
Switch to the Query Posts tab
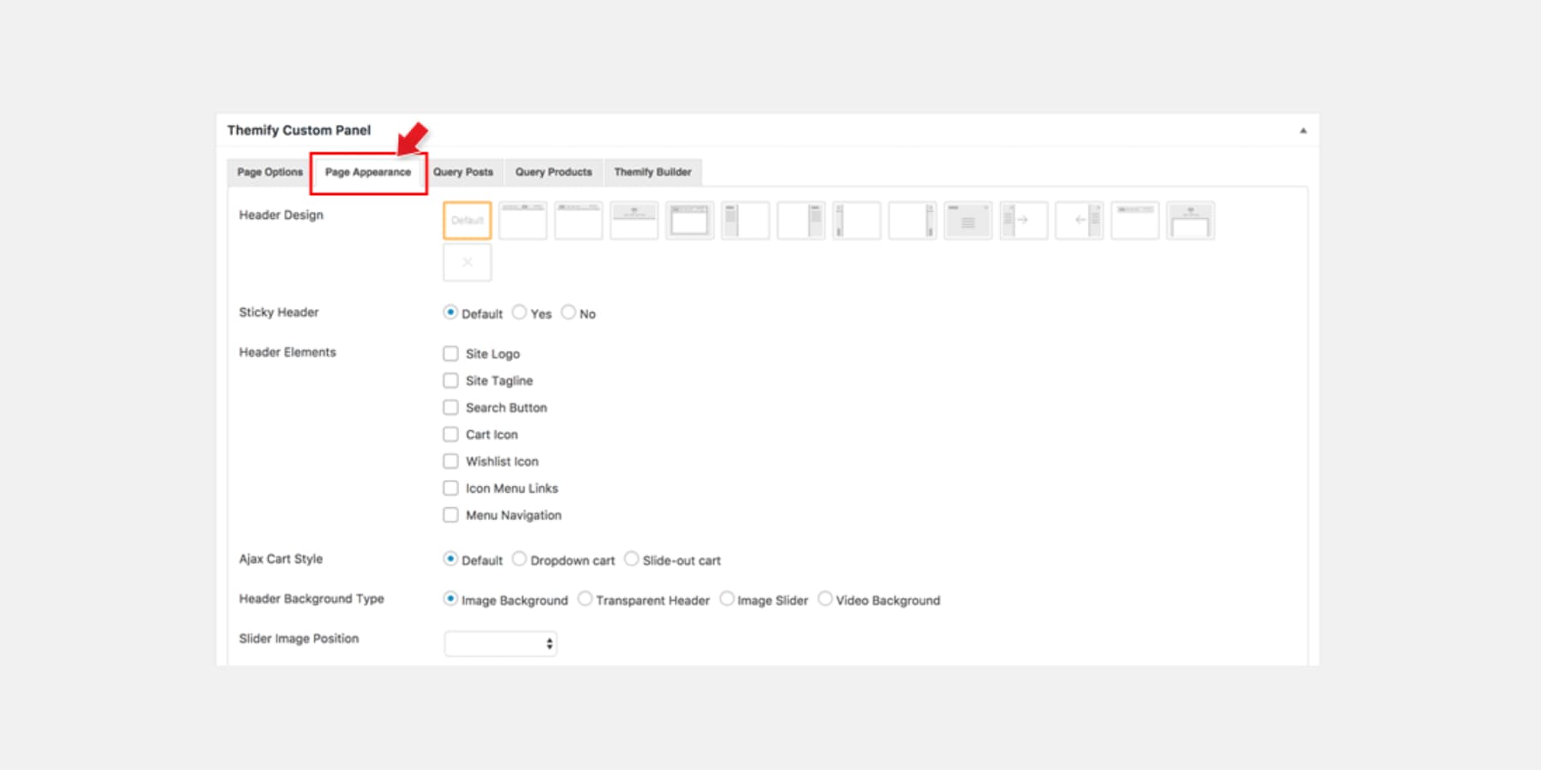[463, 172]
